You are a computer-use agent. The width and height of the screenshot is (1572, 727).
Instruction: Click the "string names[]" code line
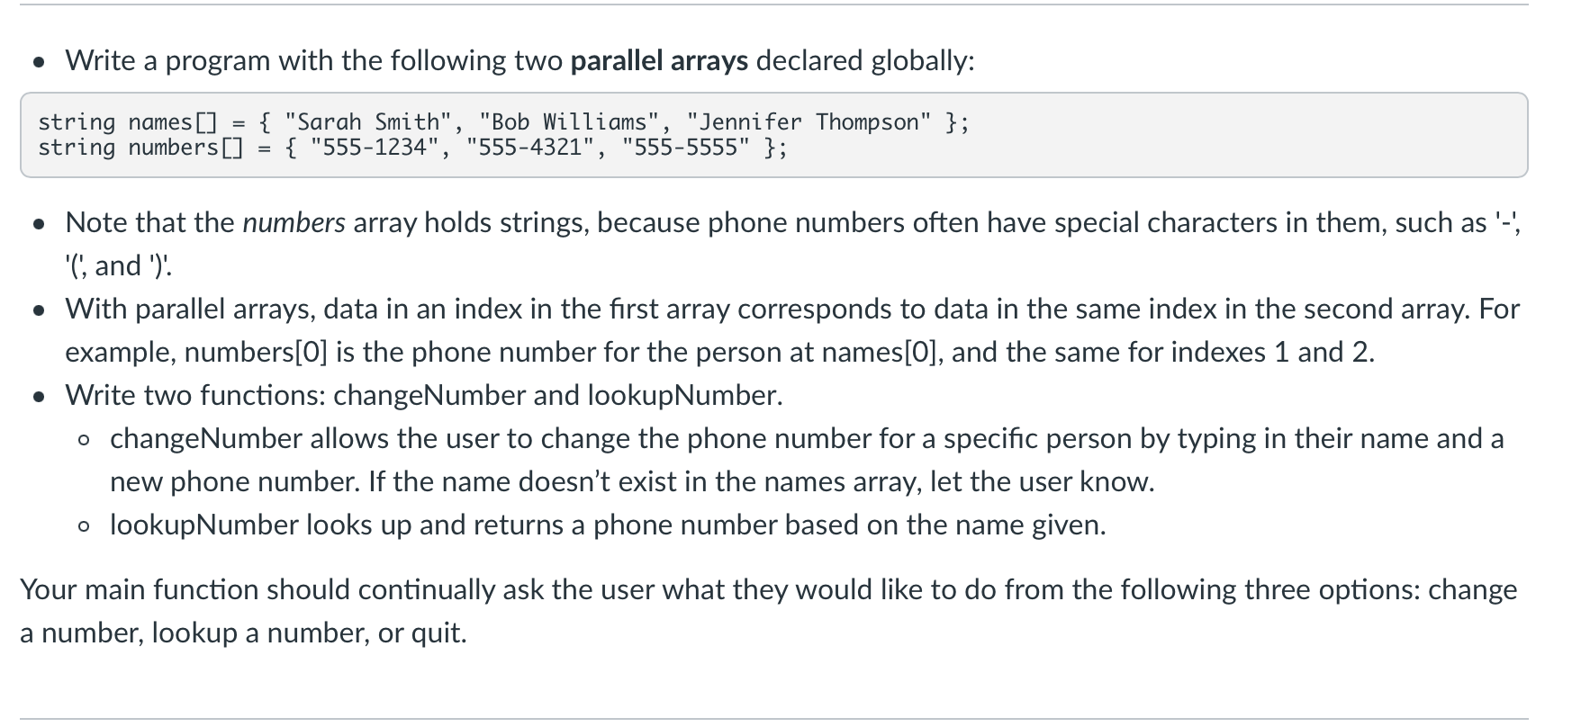tap(503, 121)
